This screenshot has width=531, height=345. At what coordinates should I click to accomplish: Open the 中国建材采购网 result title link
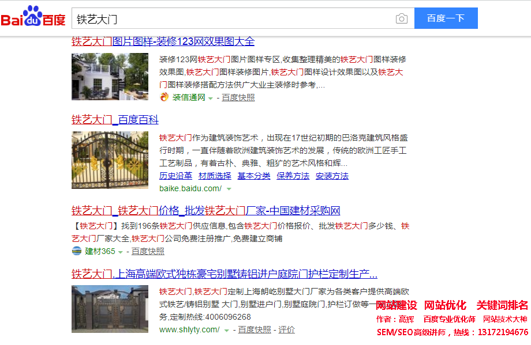pos(205,210)
